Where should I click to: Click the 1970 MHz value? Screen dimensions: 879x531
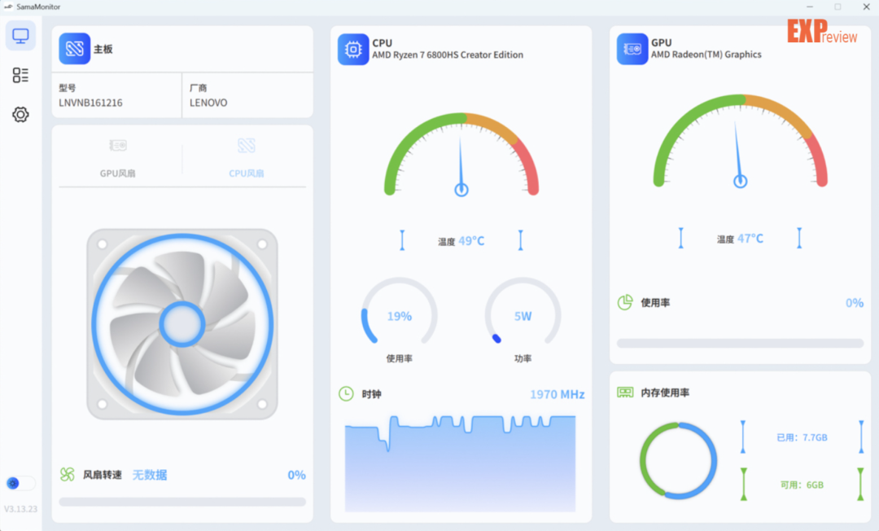tap(558, 394)
